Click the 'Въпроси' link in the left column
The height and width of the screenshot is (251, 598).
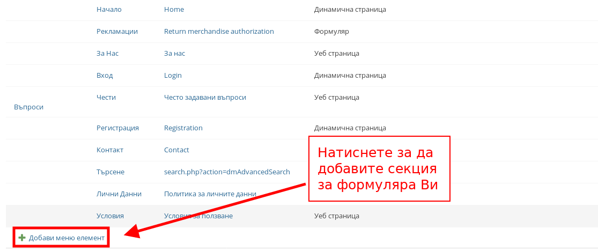(x=28, y=107)
